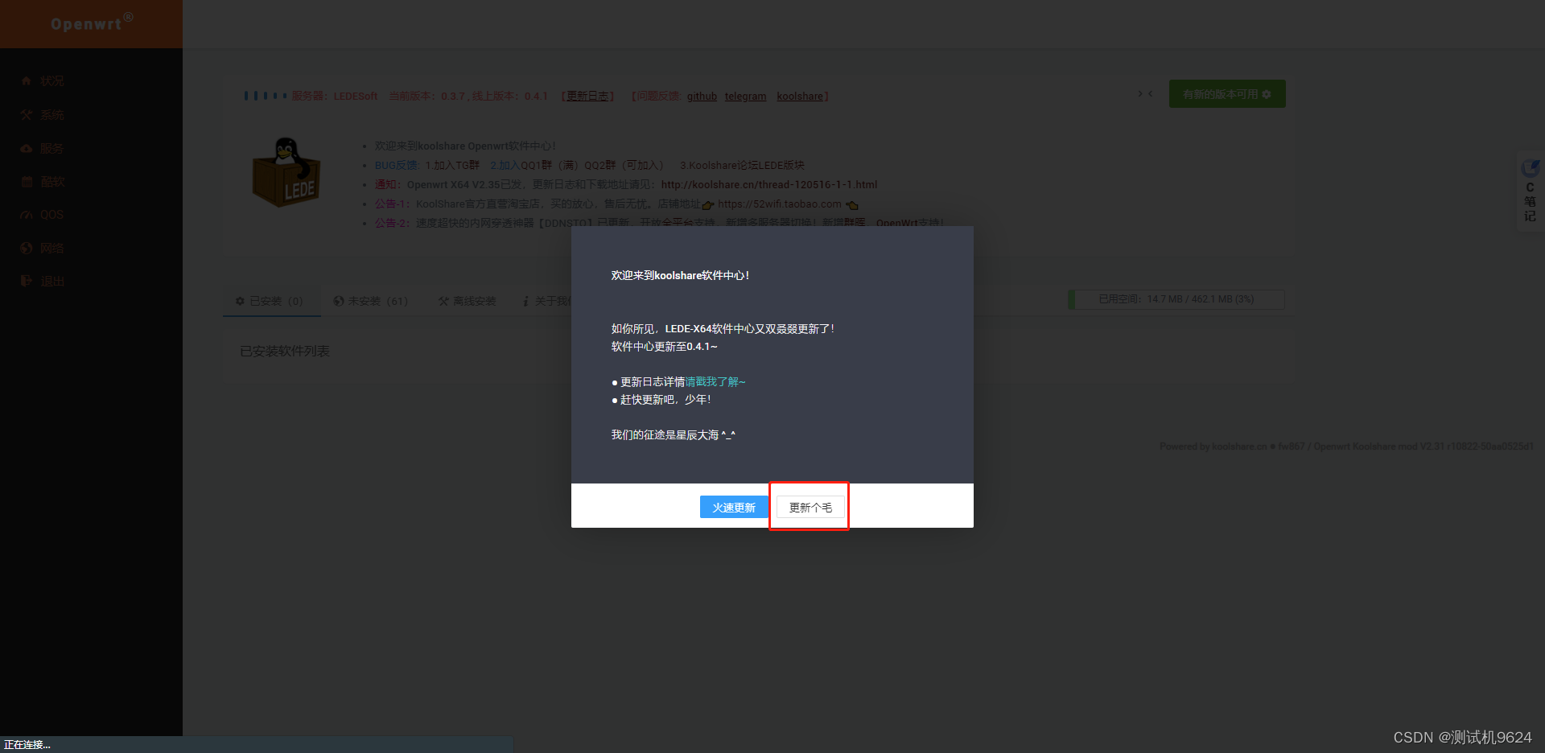Open the github feedback link
The width and height of the screenshot is (1545, 753).
click(702, 97)
